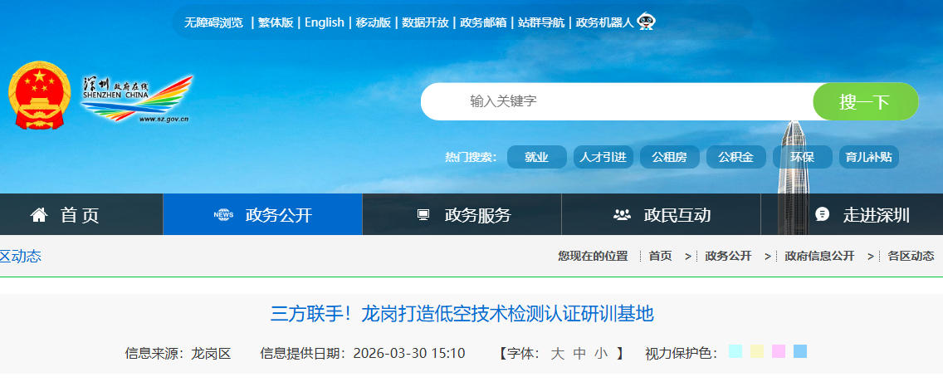Click the green 搜一下 button
The height and width of the screenshot is (382, 943).
[x=866, y=101]
